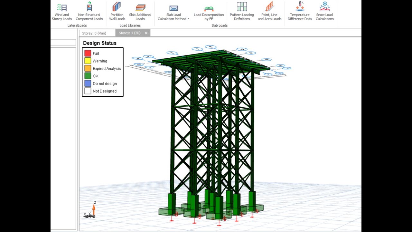The image size is (412, 232).
Task: Click the LateralLoads ribbon group label
Action: coord(77,25)
